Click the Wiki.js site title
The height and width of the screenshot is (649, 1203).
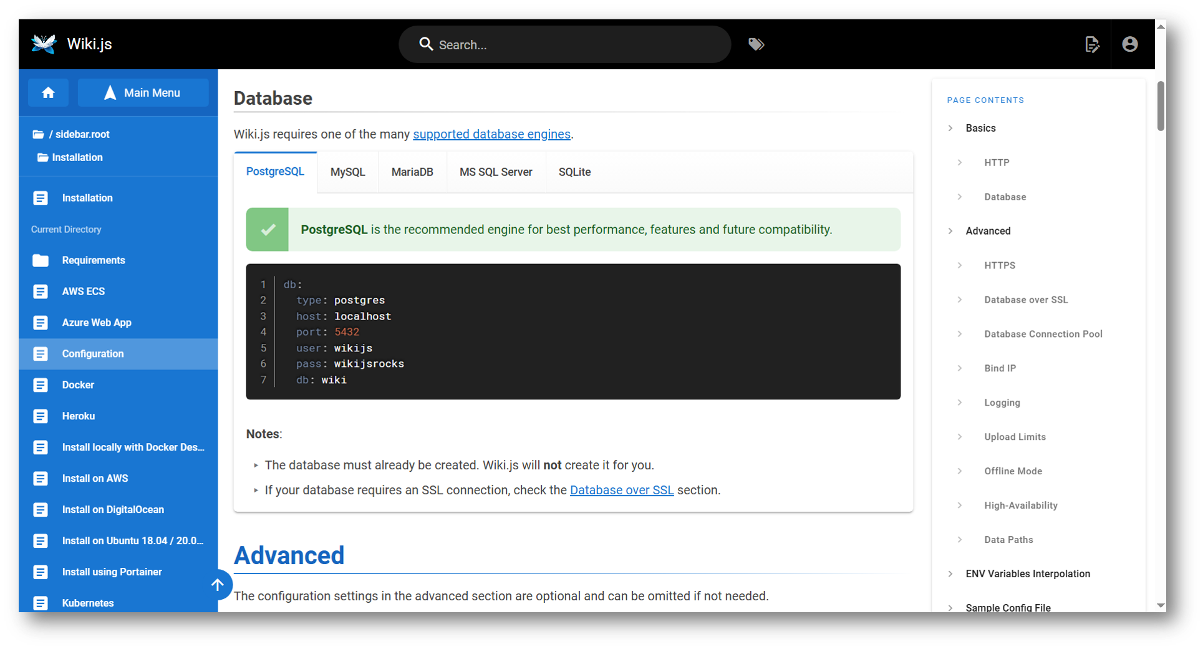click(x=89, y=44)
